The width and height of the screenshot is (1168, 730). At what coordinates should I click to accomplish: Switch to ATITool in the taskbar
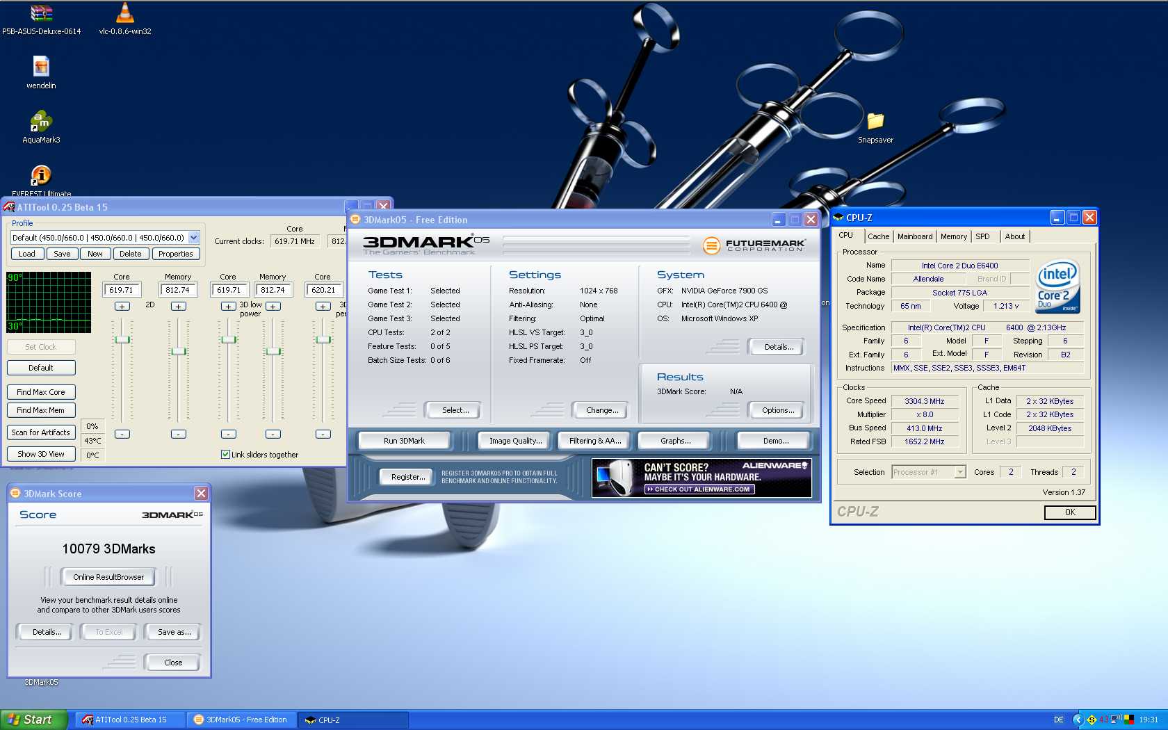point(130,720)
